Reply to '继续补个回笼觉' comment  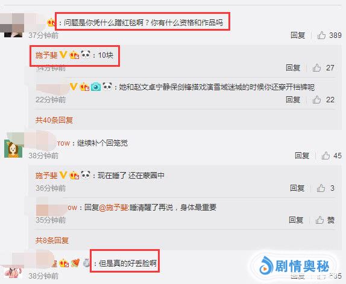click(x=302, y=156)
